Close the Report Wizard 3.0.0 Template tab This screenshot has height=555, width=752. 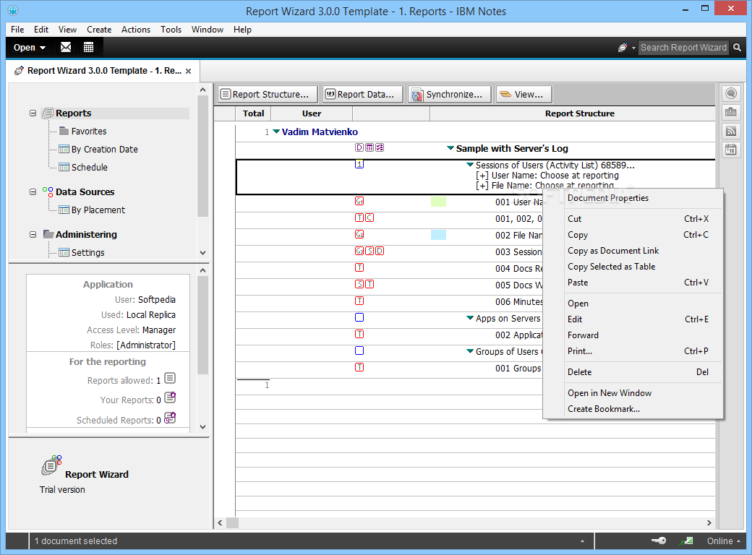(x=189, y=71)
